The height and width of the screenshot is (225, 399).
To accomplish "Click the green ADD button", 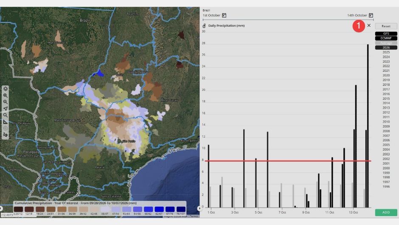I will (x=386, y=212).
